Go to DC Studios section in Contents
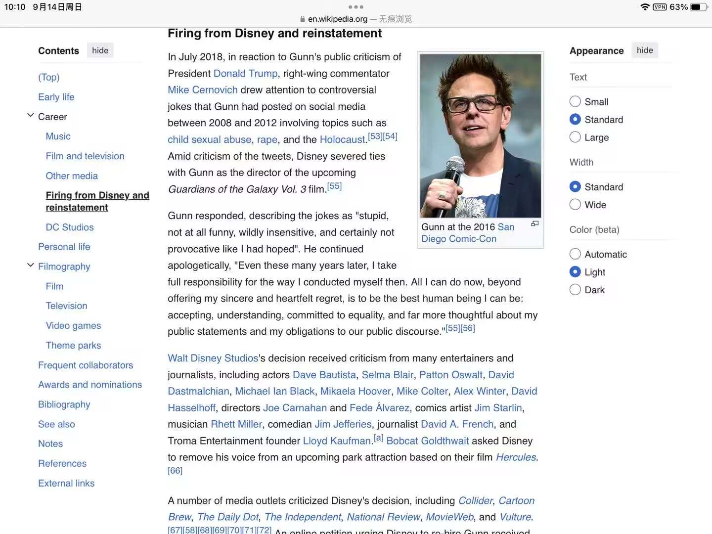 [70, 227]
